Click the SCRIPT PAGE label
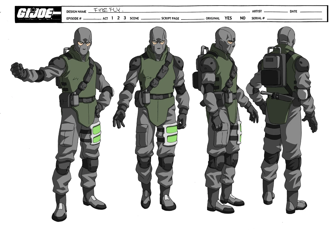This screenshot has width=336, height=230. [170, 18]
